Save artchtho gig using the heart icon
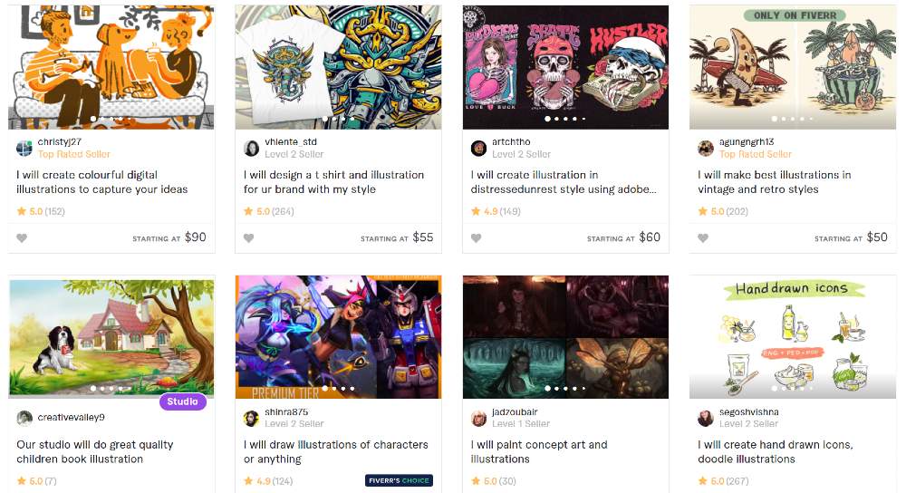 coord(477,238)
